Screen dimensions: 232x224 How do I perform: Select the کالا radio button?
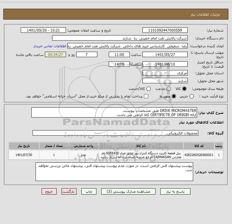(x=184, y=89)
